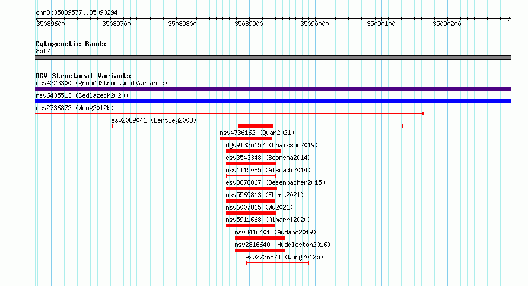The image size is (528, 286).
Task: Select the red nsv5911668 variant bar
Action: (x=251, y=226)
